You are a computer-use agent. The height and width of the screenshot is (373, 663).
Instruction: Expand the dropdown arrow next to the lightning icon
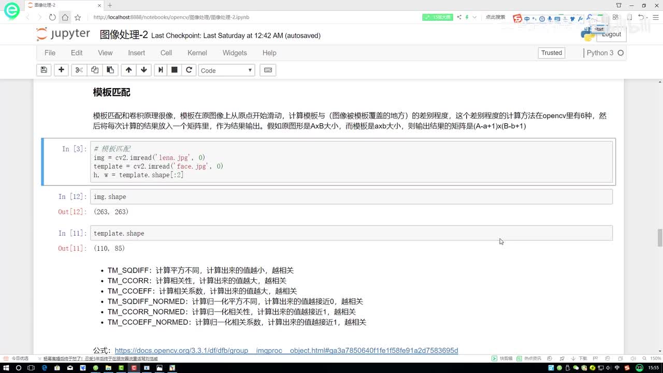coord(473,17)
